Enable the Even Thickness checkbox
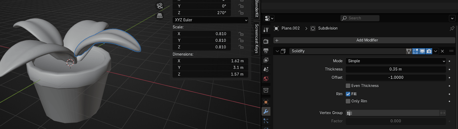This screenshot has width=458, height=129. click(x=348, y=86)
